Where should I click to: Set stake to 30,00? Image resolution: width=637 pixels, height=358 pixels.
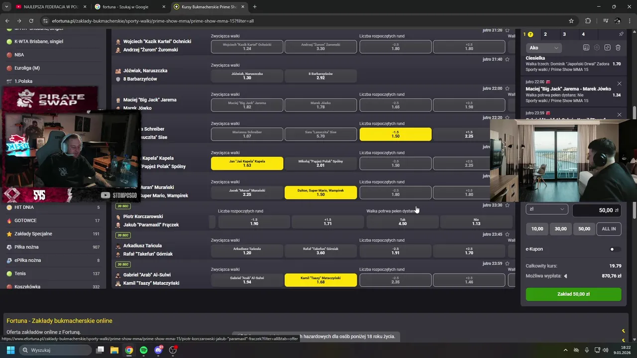pyautogui.click(x=561, y=229)
